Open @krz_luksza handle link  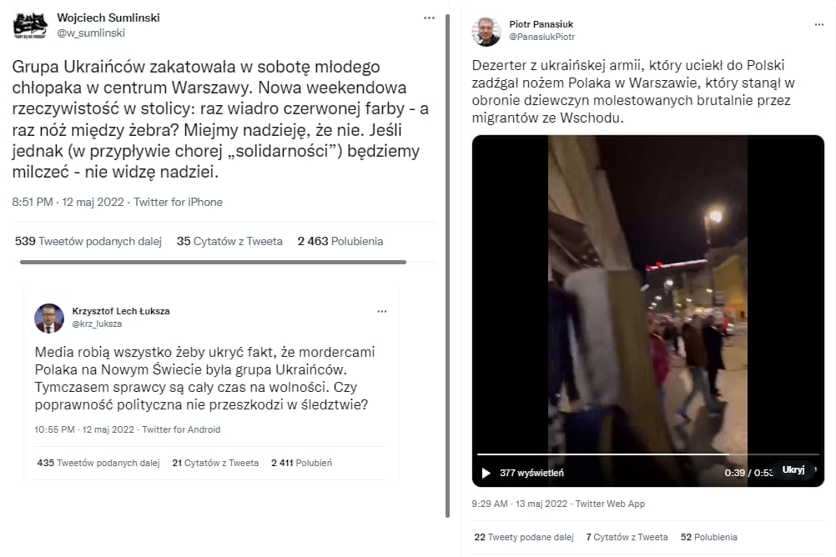tap(97, 324)
